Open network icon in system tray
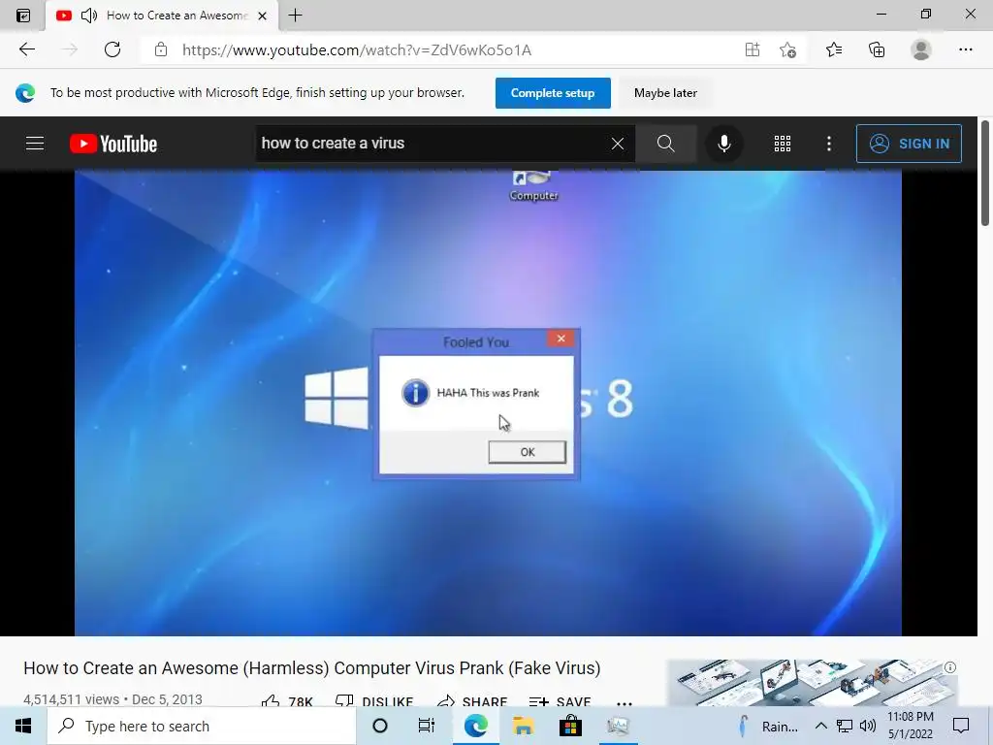 point(845,726)
